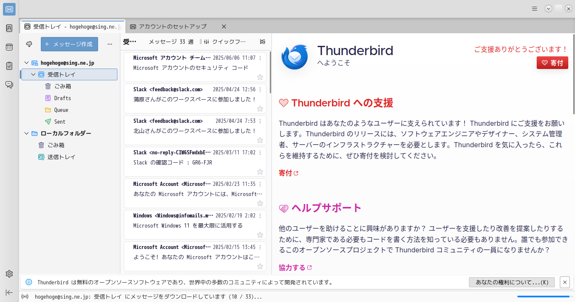Open the Chat space

9,85
